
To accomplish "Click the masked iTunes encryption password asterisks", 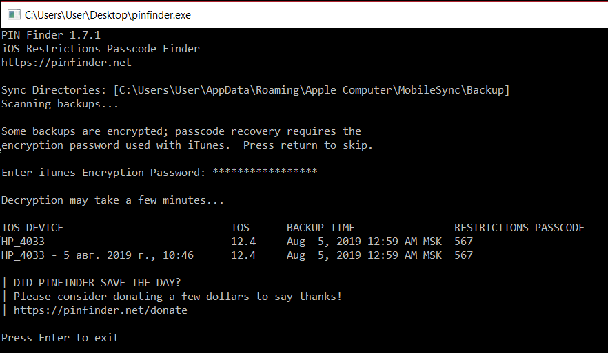I will click(x=265, y=173).
